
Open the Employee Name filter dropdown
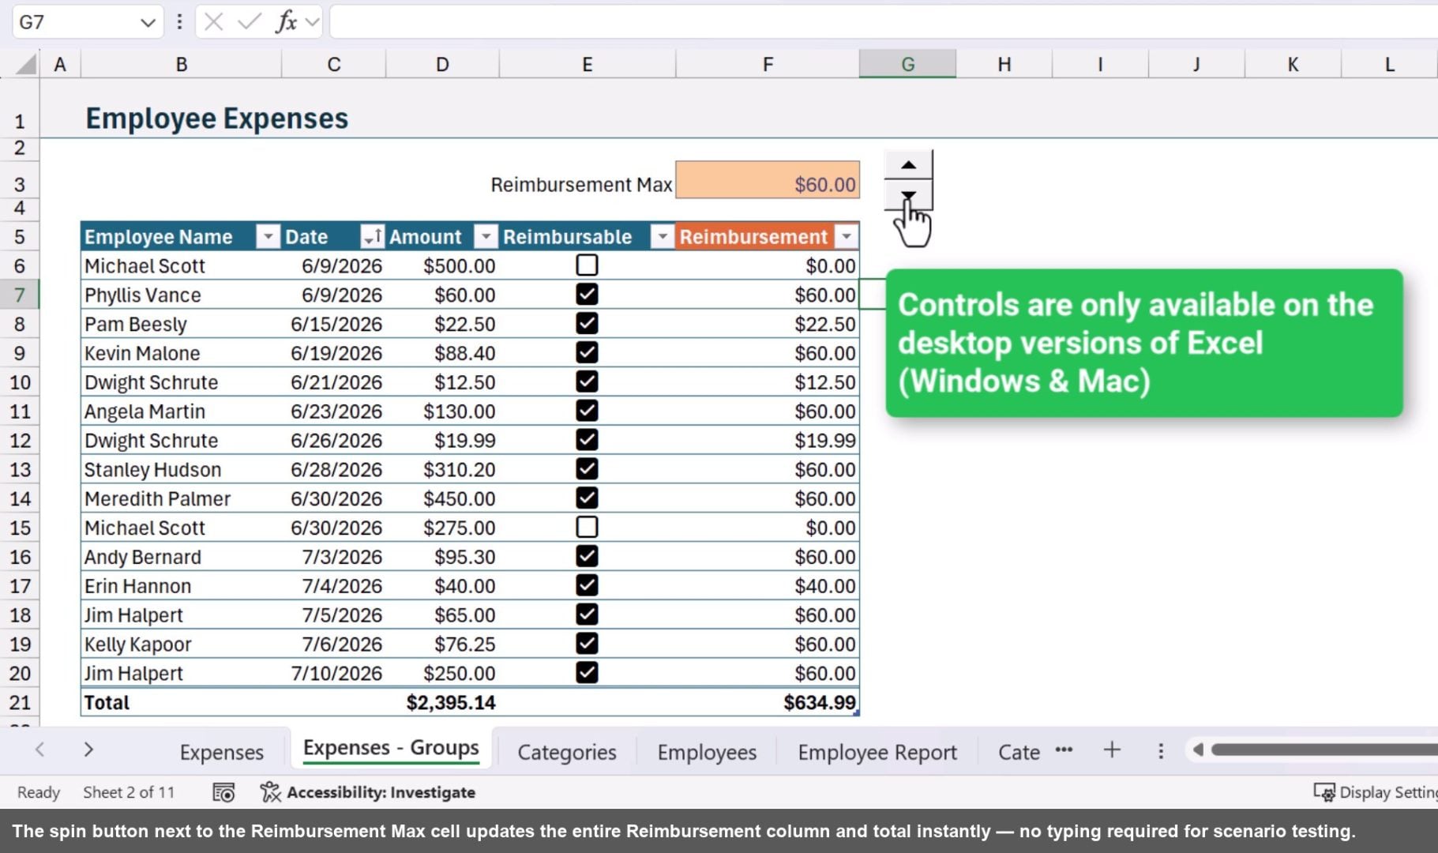(268, 237)
